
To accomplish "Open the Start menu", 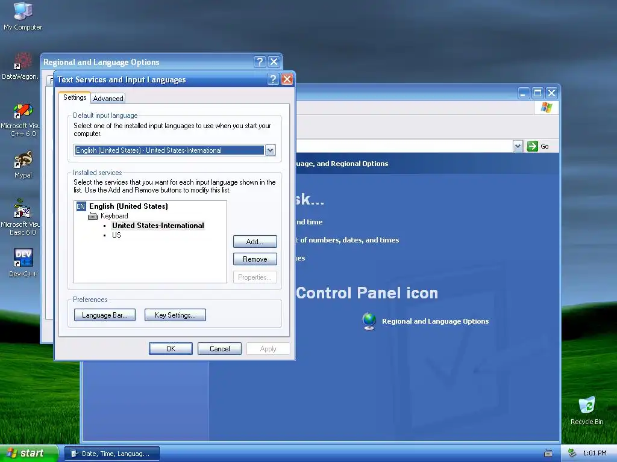I will pos(29,454).
